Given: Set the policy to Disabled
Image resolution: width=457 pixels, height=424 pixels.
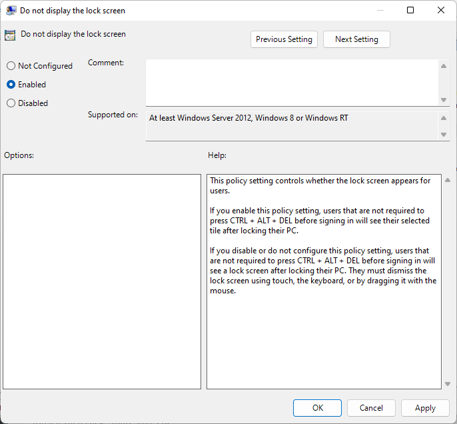Looking at the screenshot, I should 11,103.
